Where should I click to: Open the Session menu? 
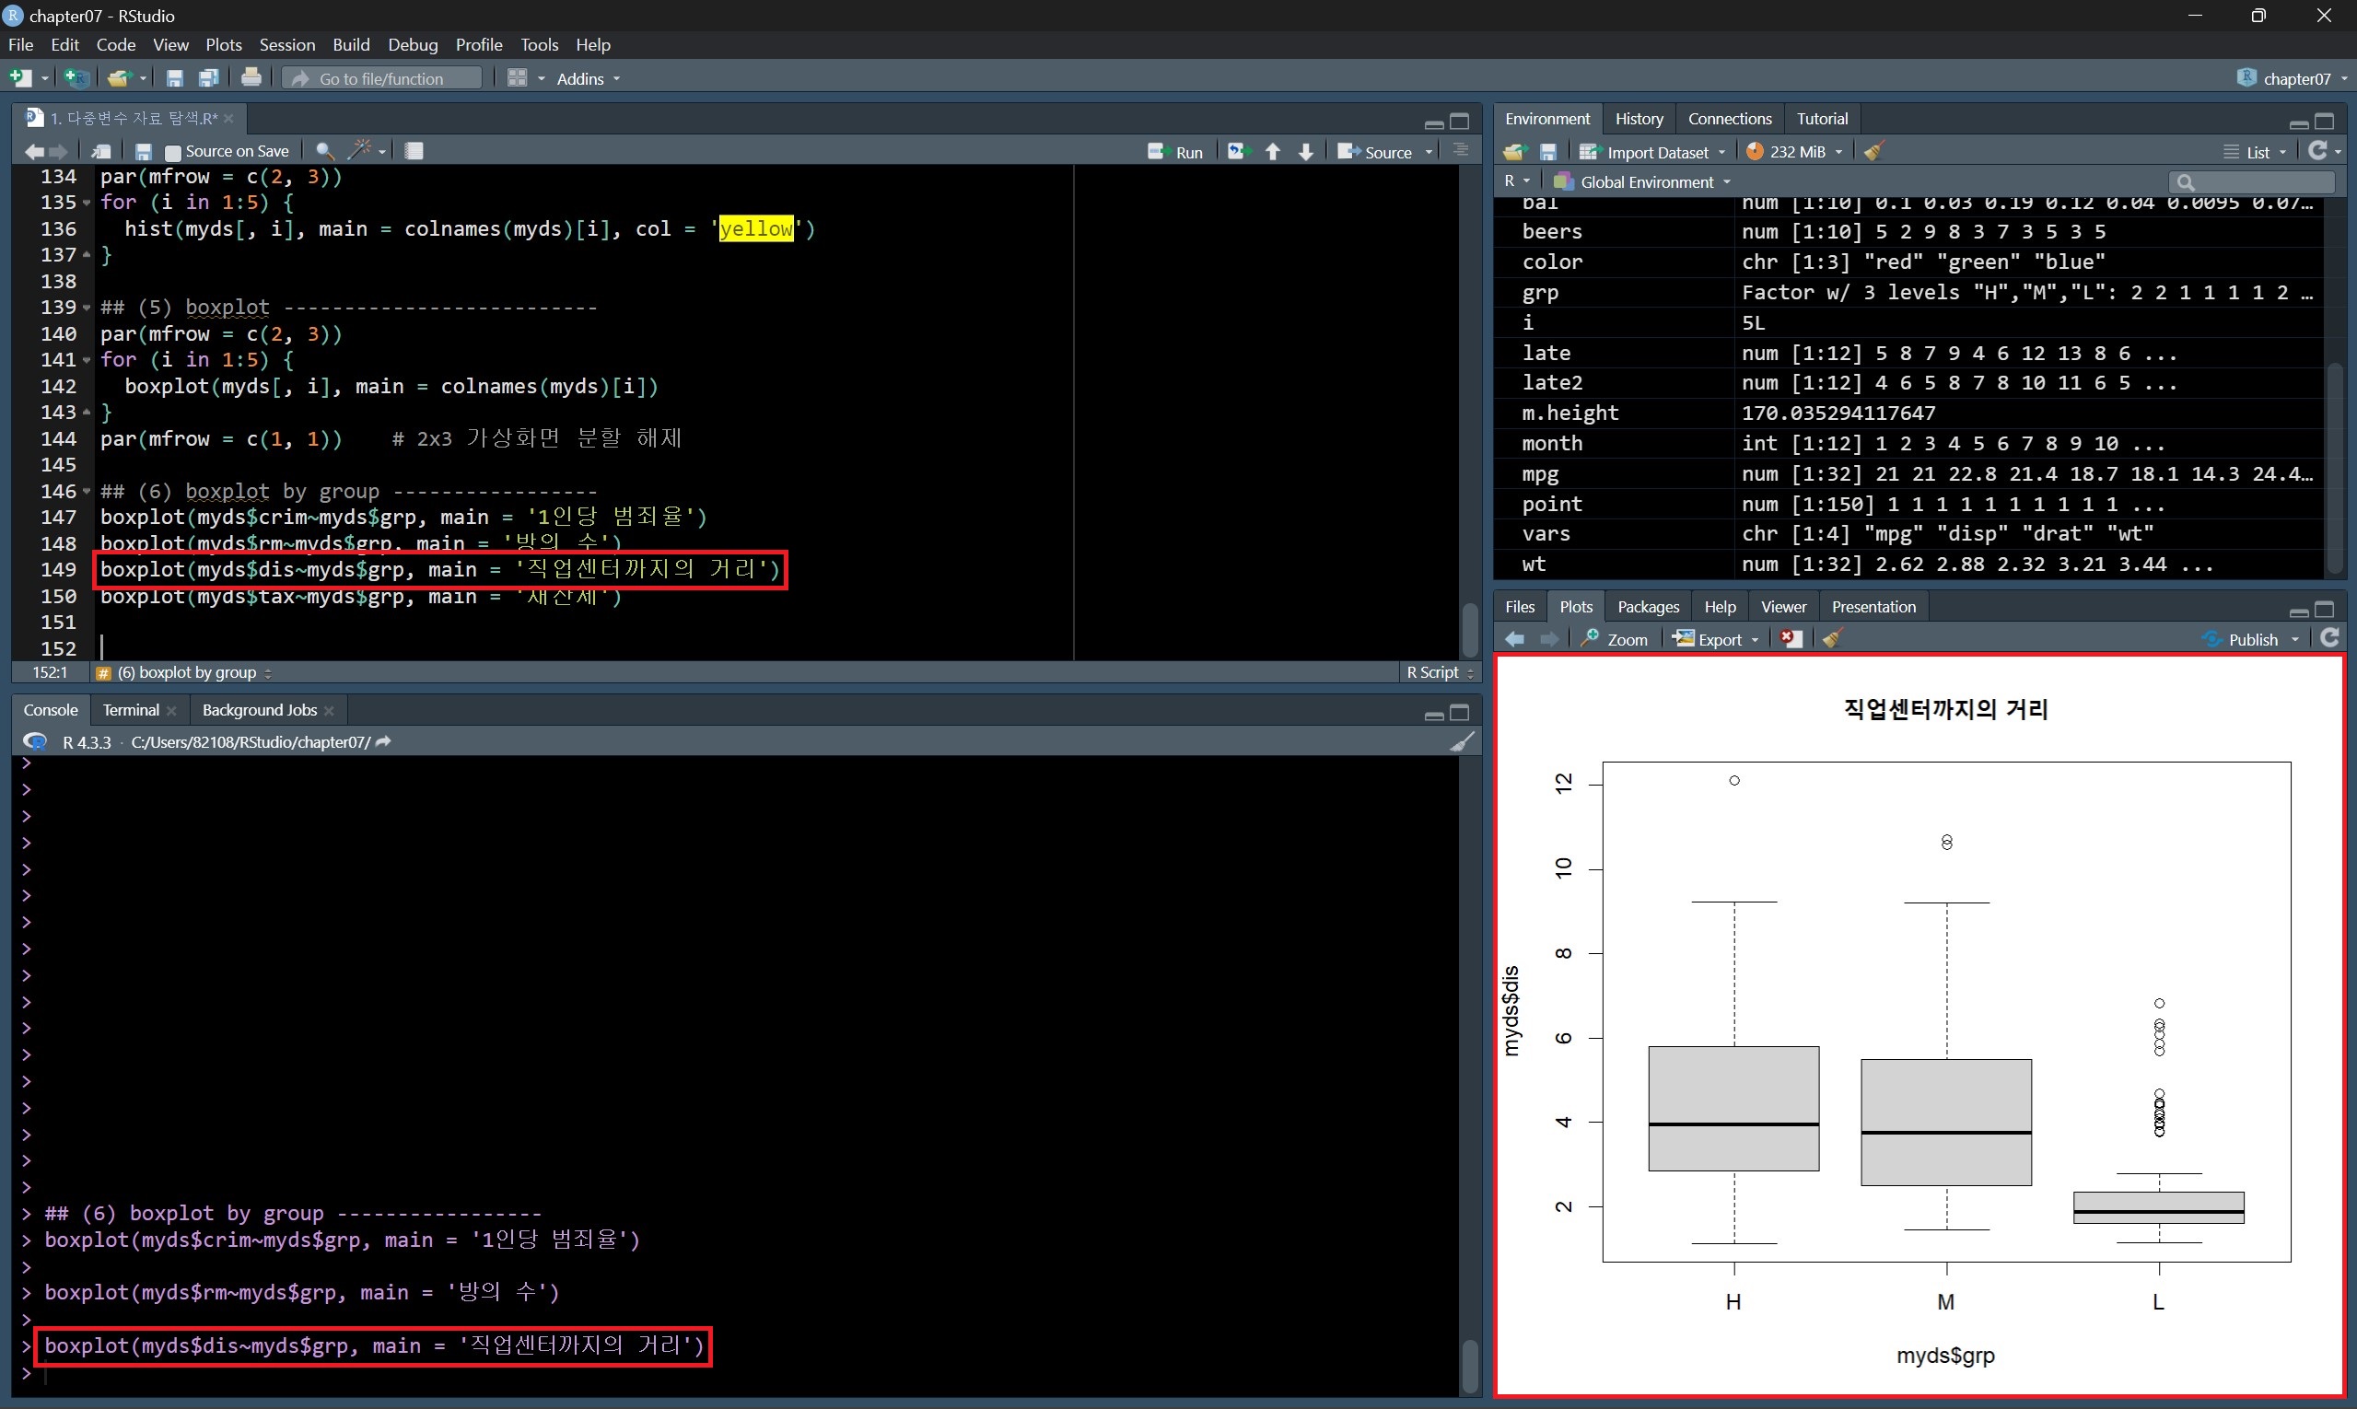(x=286, y=44)
